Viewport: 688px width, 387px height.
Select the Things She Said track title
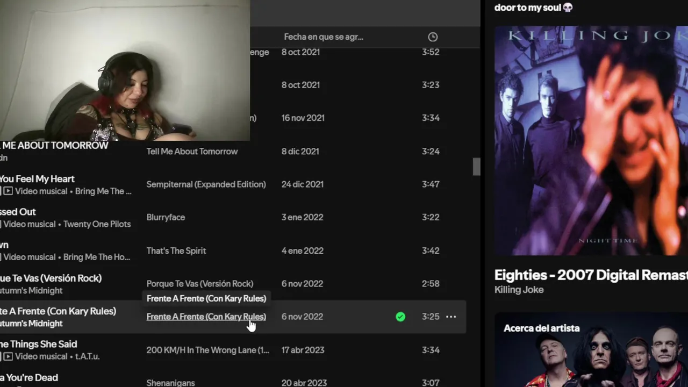[39, 344]
